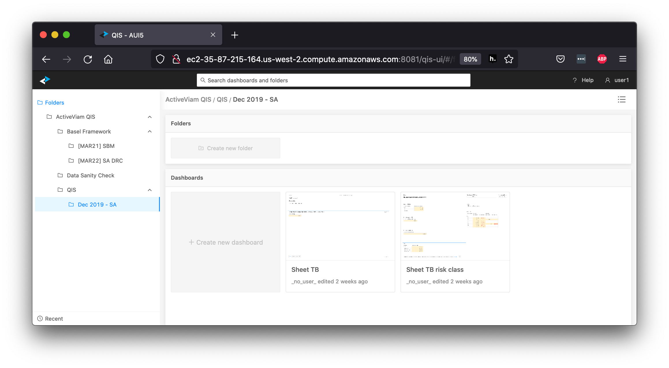Click Create new dashboard card

click(x=225, y=242)
